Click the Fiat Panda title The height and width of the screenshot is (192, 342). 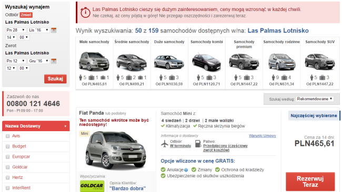point(92,113)
